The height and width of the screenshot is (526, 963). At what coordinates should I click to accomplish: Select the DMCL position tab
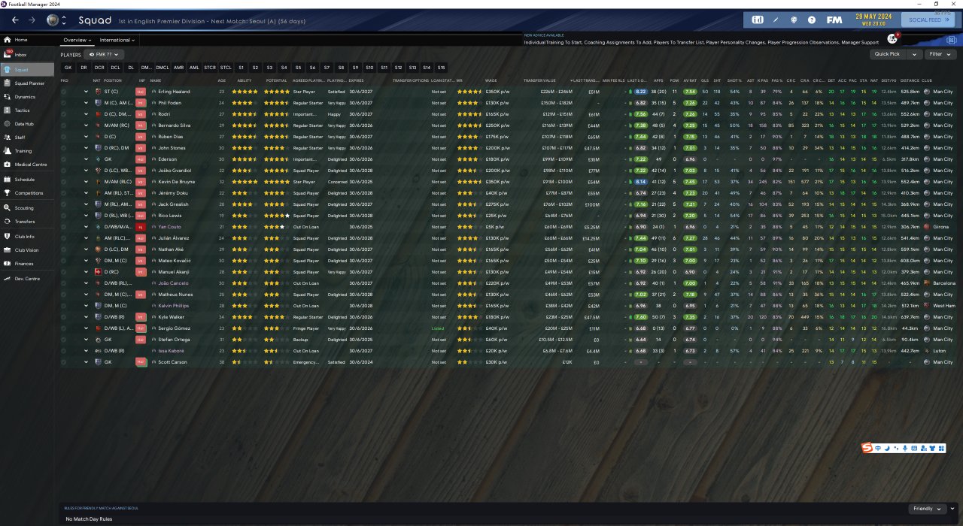(163, 68)
